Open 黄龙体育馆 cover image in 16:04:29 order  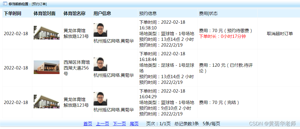tap(47, 102)
